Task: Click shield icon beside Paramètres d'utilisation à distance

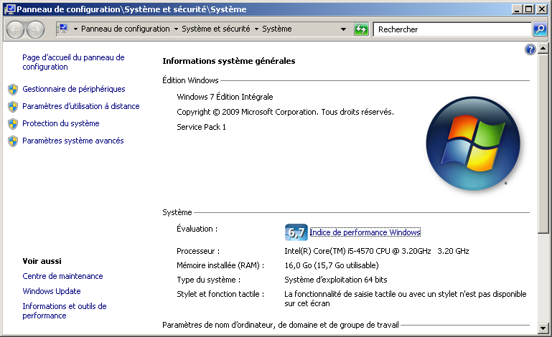Action: [x=13, y=107]
